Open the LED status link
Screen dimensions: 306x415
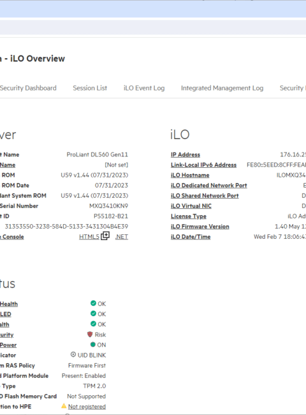6,314
